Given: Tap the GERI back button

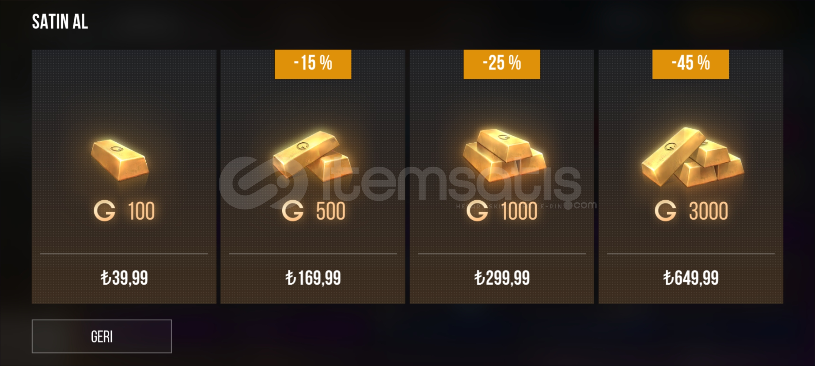Looking at the screenshot, I should tap(102, 337).
